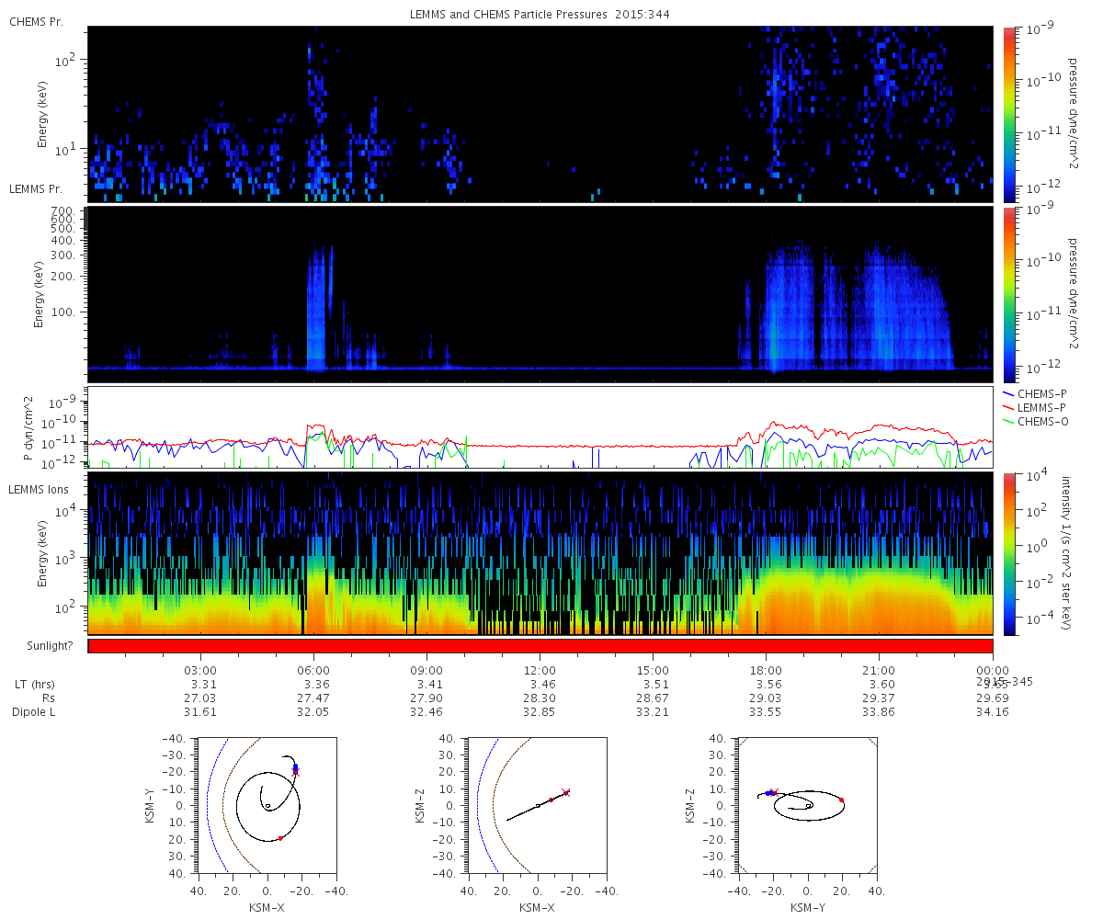The height and width of the screenshot is (919, 1103).
Task: Click the 21:00 time tick label
Action: [x=880, y=670]
